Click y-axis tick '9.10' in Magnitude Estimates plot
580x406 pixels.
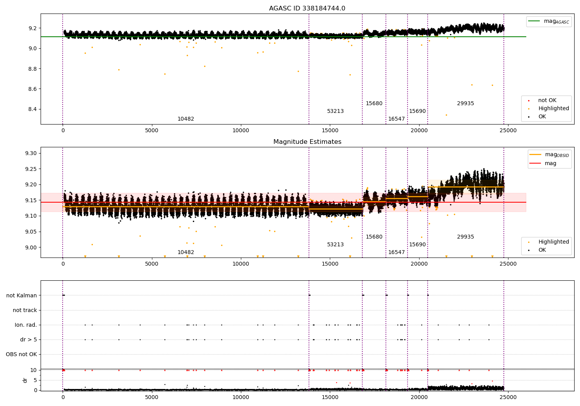click(x=31, y=216)
